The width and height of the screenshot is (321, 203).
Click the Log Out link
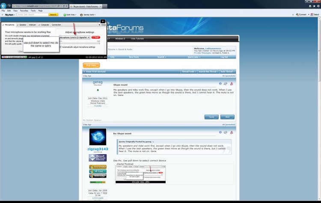click(x=224, y=57)
